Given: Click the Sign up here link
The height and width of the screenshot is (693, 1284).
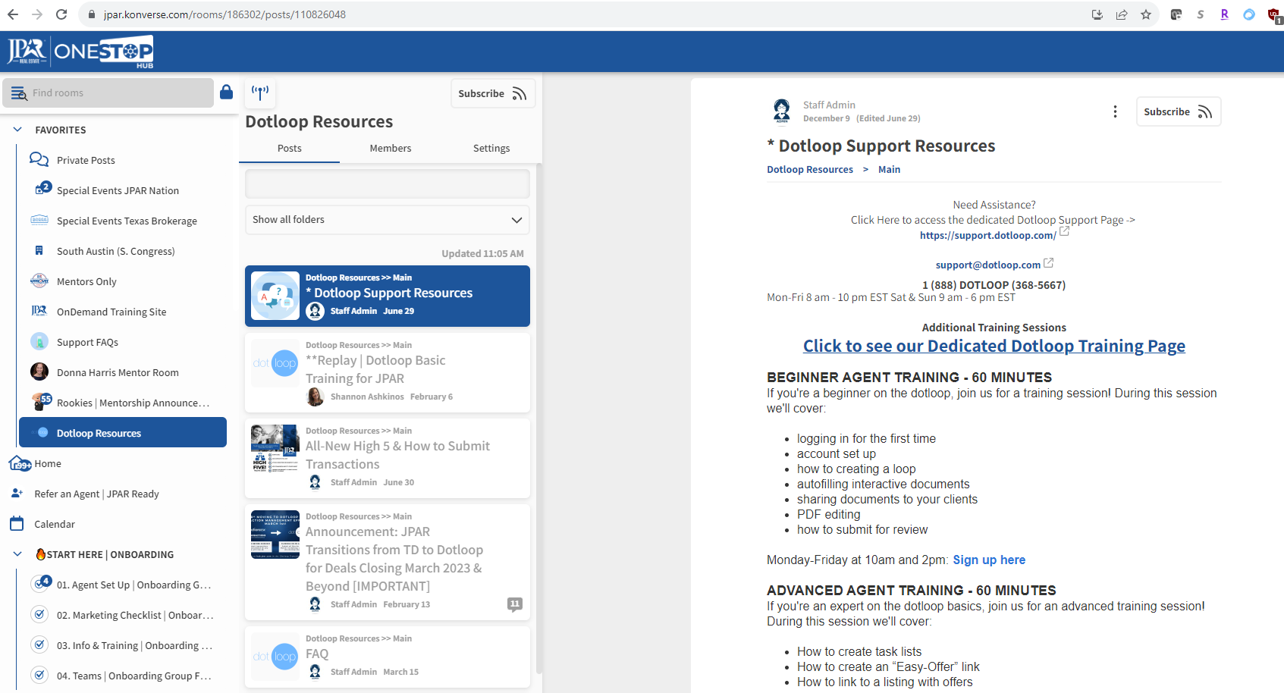Looking at the screenshot, I should tap(989, 560).
